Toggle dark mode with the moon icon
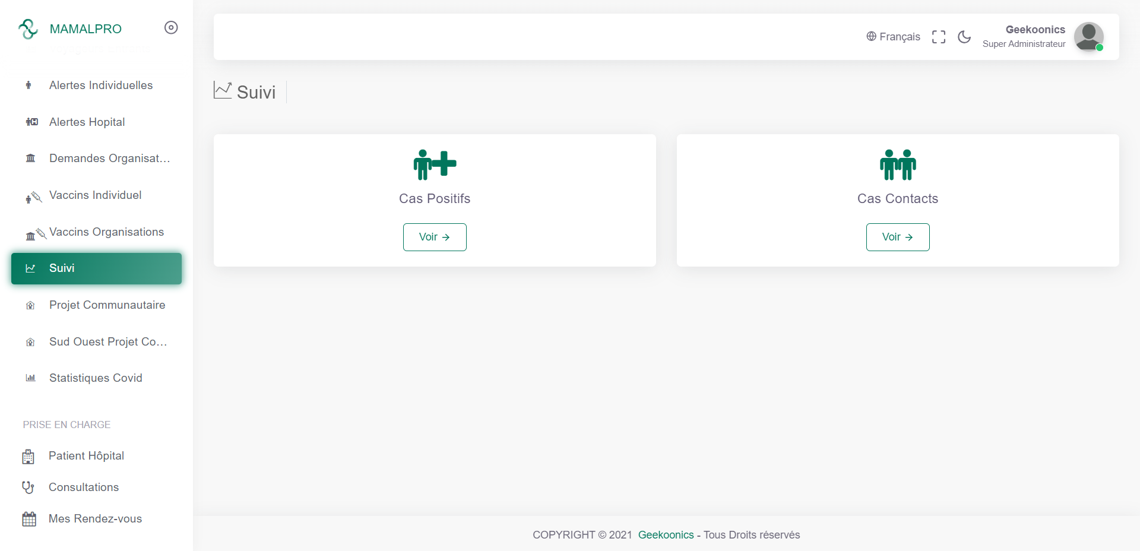Screen dimensions: 1140x551 964,37
